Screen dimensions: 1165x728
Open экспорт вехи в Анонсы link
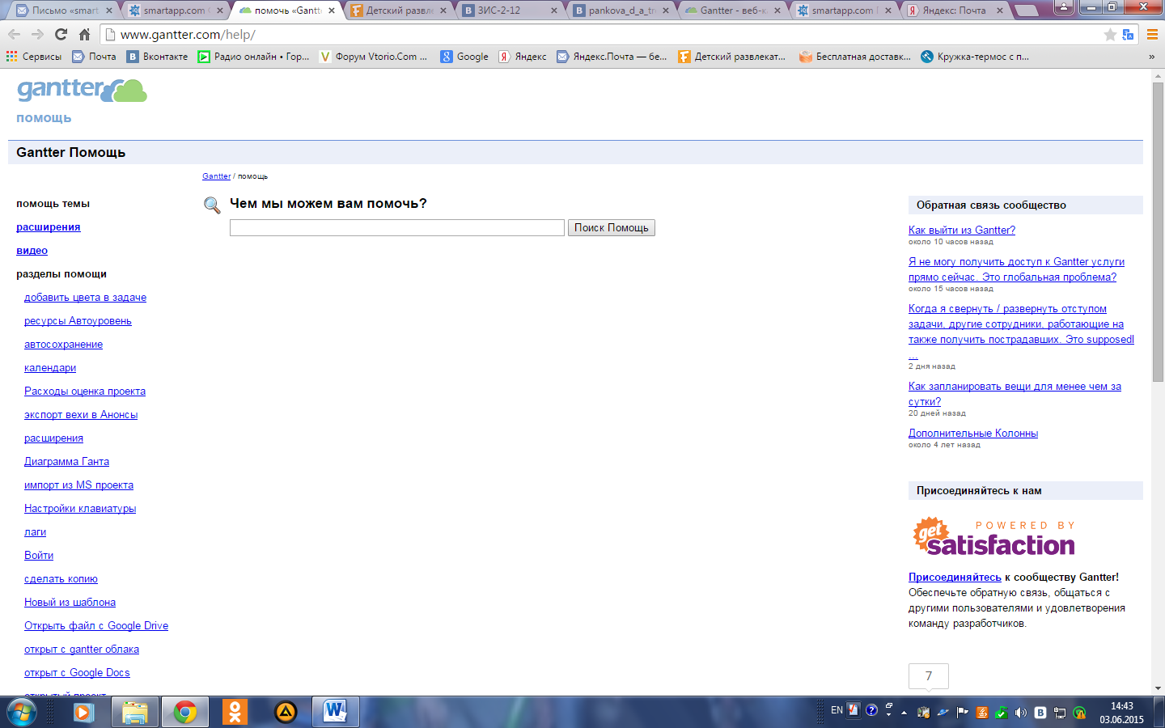point(81,415)
